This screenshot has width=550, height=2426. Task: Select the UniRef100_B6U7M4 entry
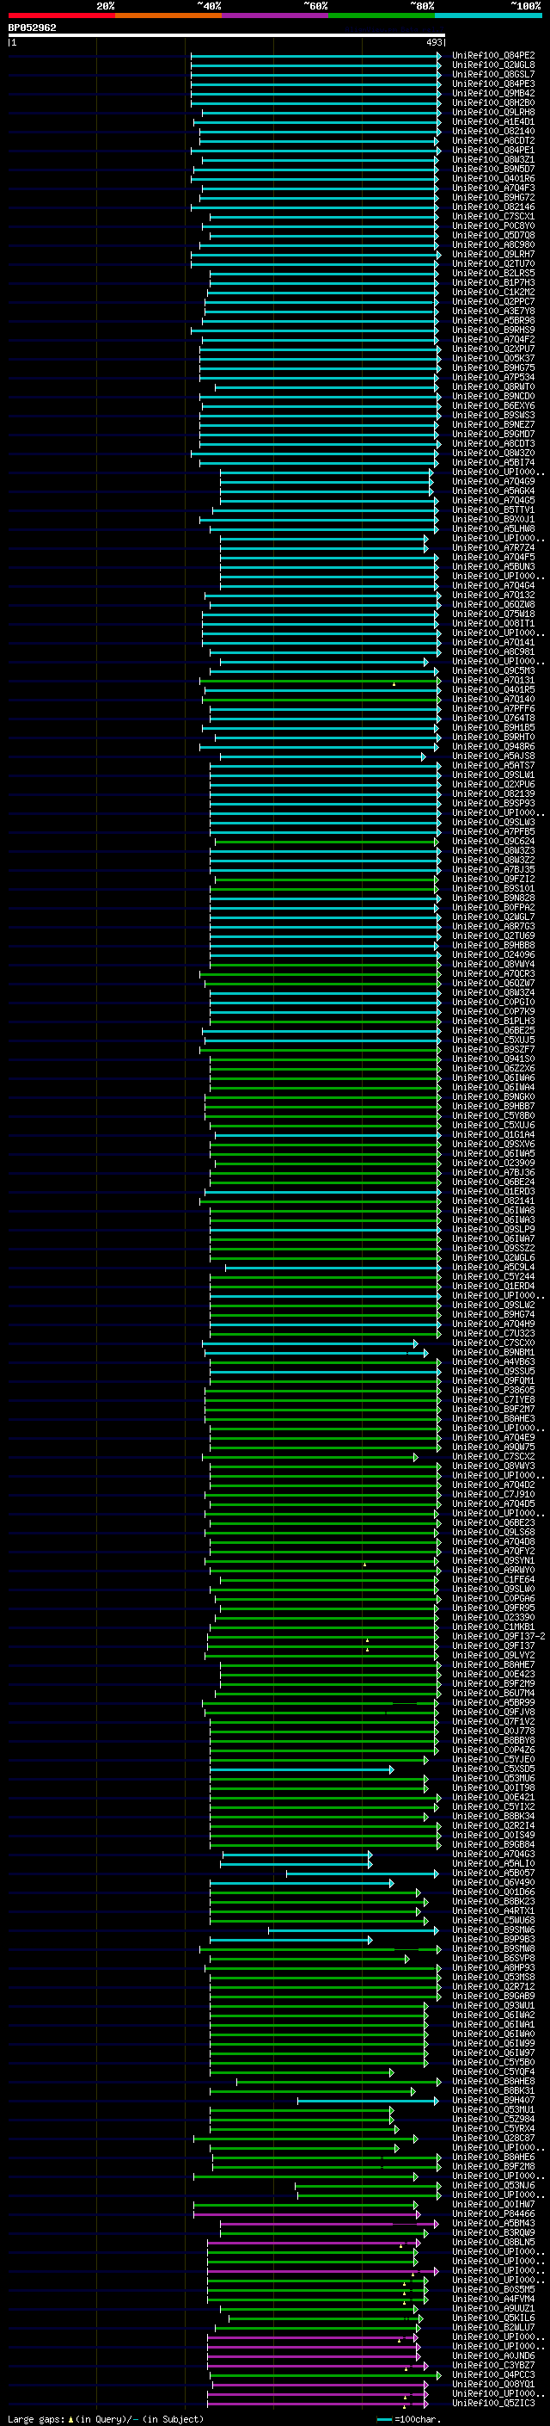click(x=493, y=1694)
